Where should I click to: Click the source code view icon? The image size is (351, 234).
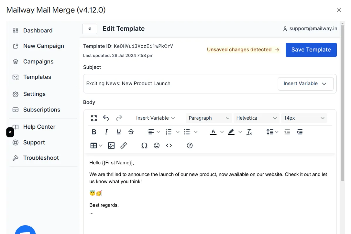(x=169, y=145)
